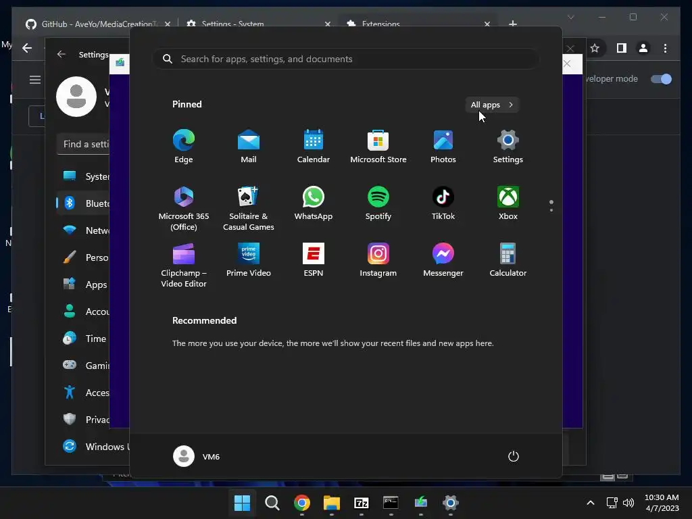The image size is (692, 519).
Task: Open the Settings gear in taskbar
Action: tap(451, 503)
